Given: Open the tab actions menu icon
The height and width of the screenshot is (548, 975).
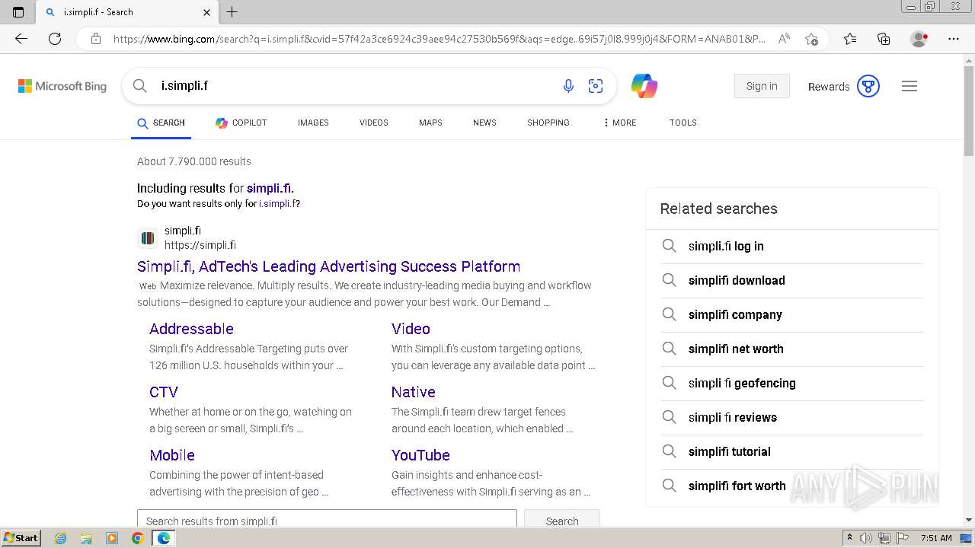Looking at the screenshot, I should coord(18,12).
